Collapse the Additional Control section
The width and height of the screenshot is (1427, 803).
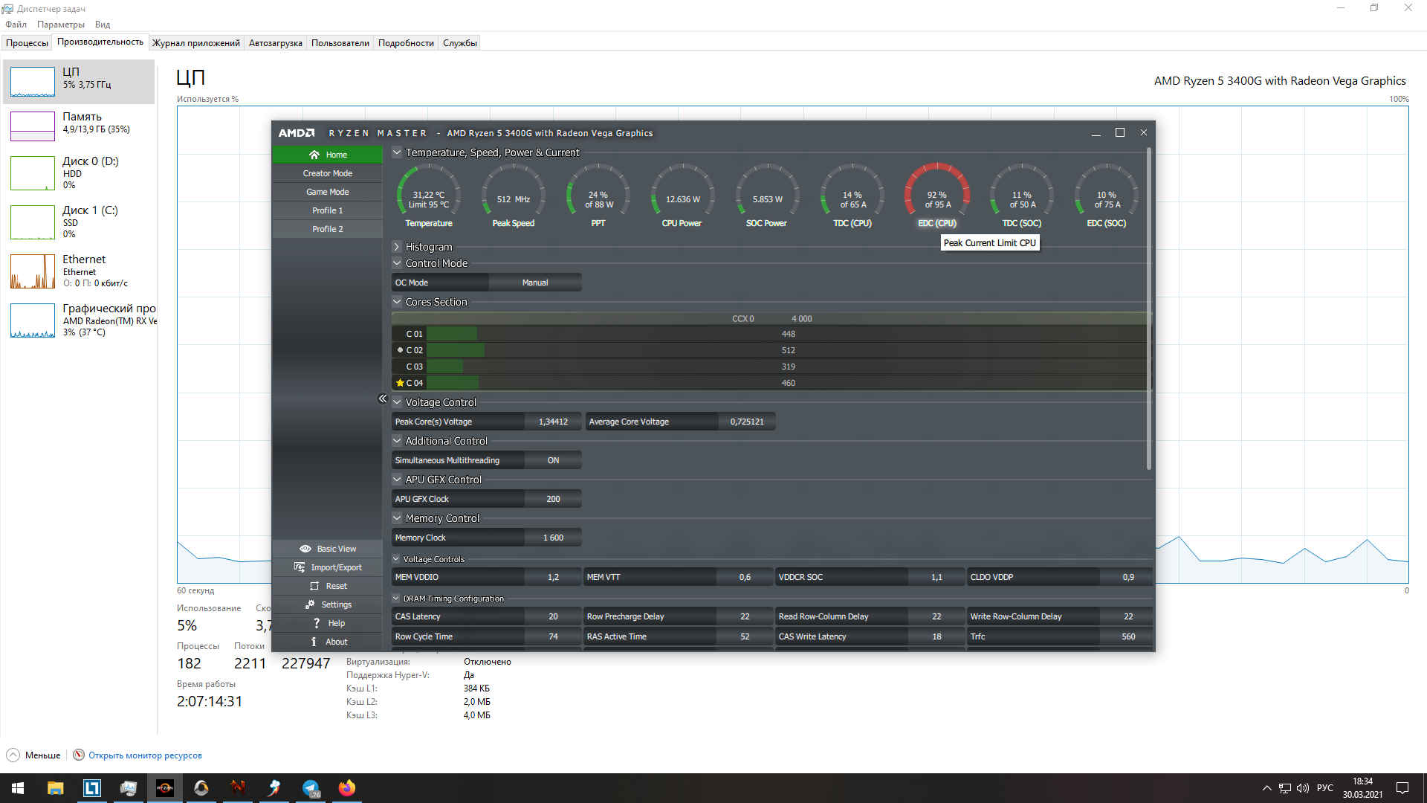coord(397,441)
